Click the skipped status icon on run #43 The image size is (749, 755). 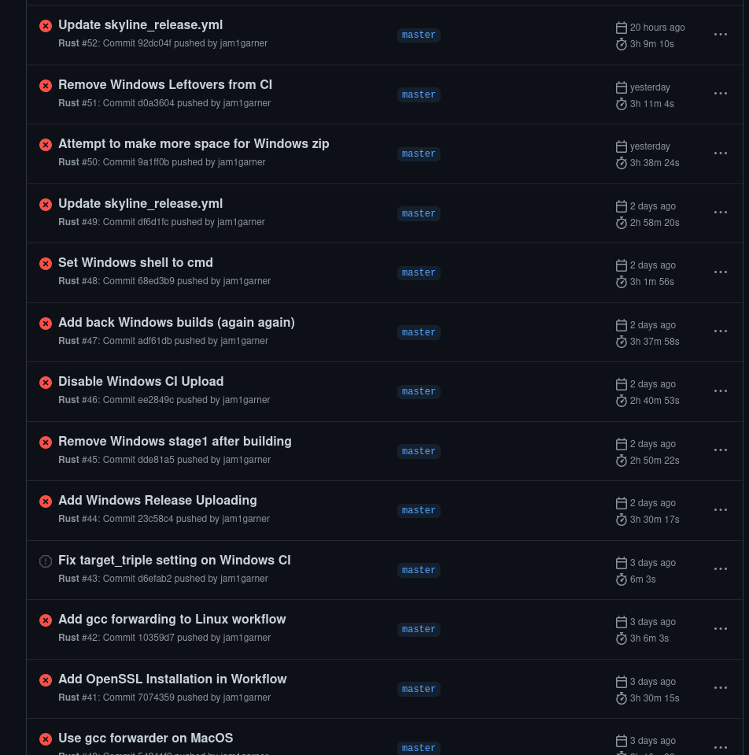click(x=46, y=561)
